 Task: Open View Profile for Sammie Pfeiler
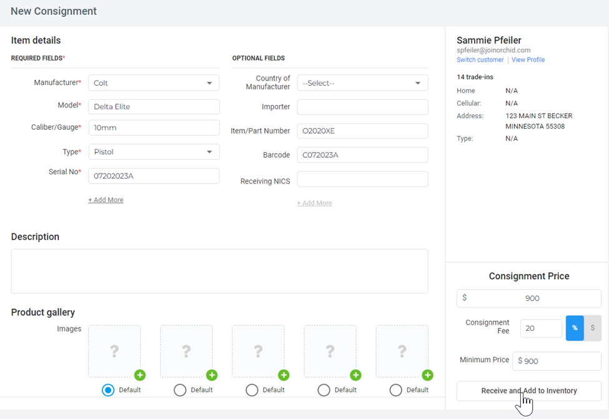coord(528,60)
